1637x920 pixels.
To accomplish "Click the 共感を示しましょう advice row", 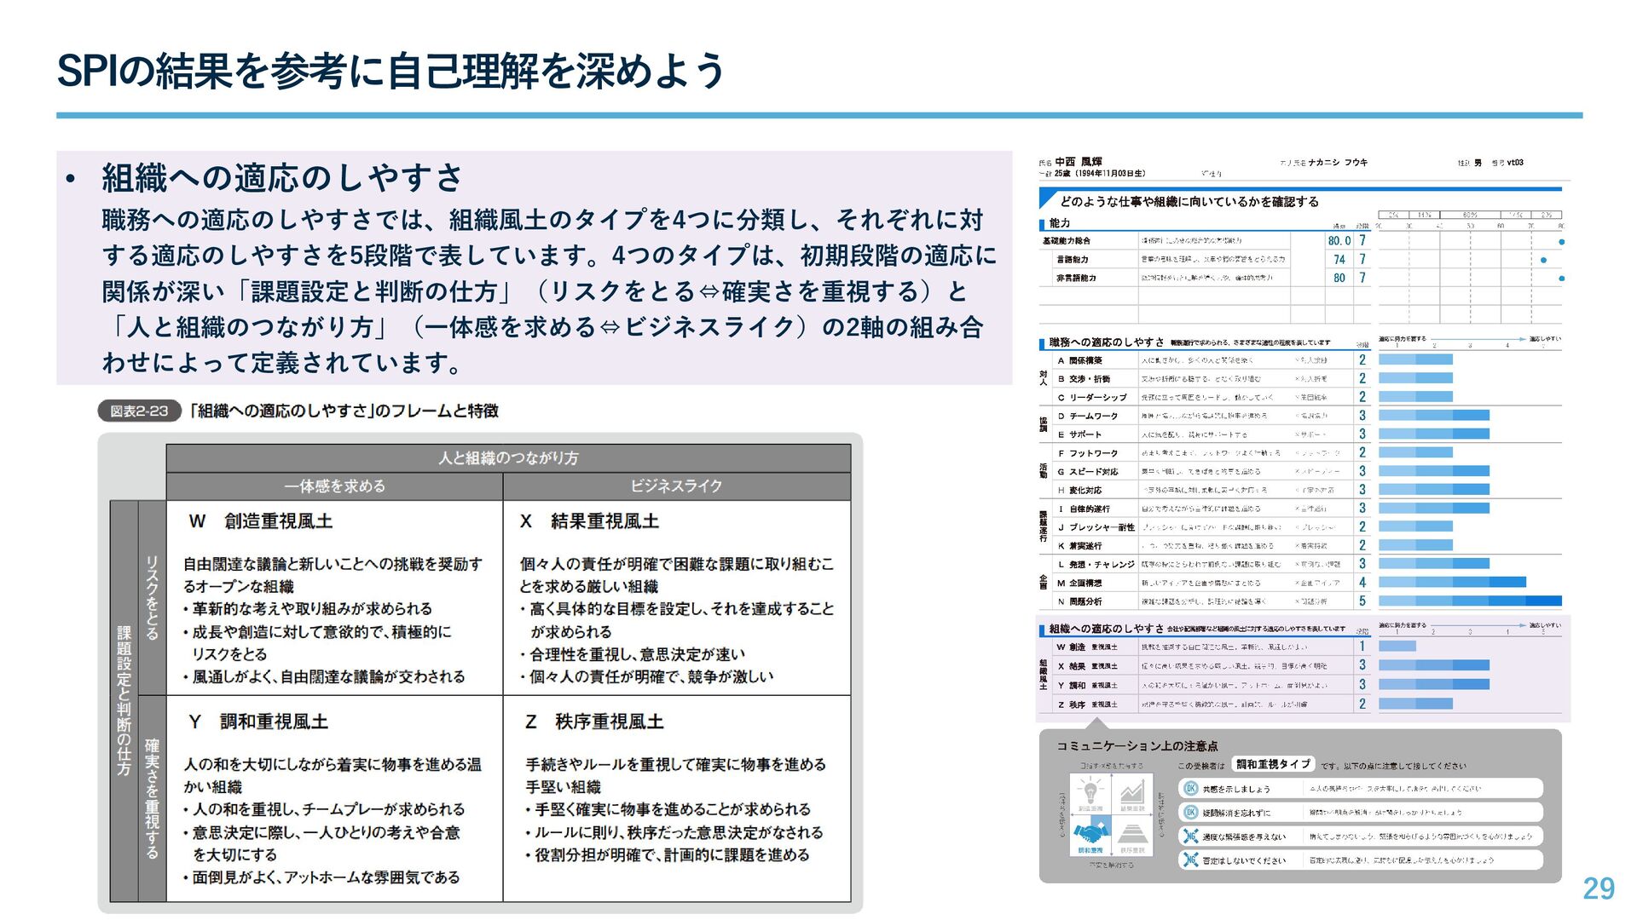I will 1361,789.
